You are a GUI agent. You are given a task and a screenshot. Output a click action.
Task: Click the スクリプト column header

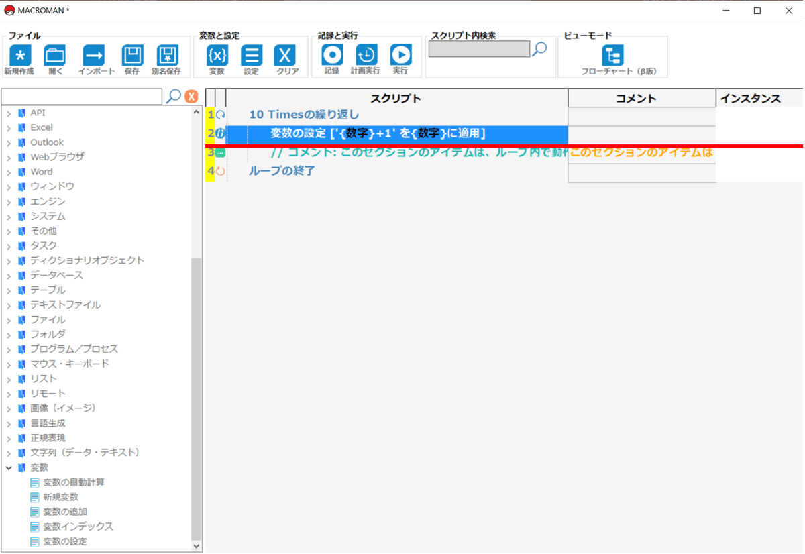[396, 99]
